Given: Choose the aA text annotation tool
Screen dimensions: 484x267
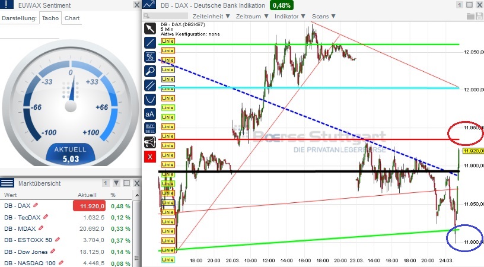Looking at the screenshot, I should point(150,114).
